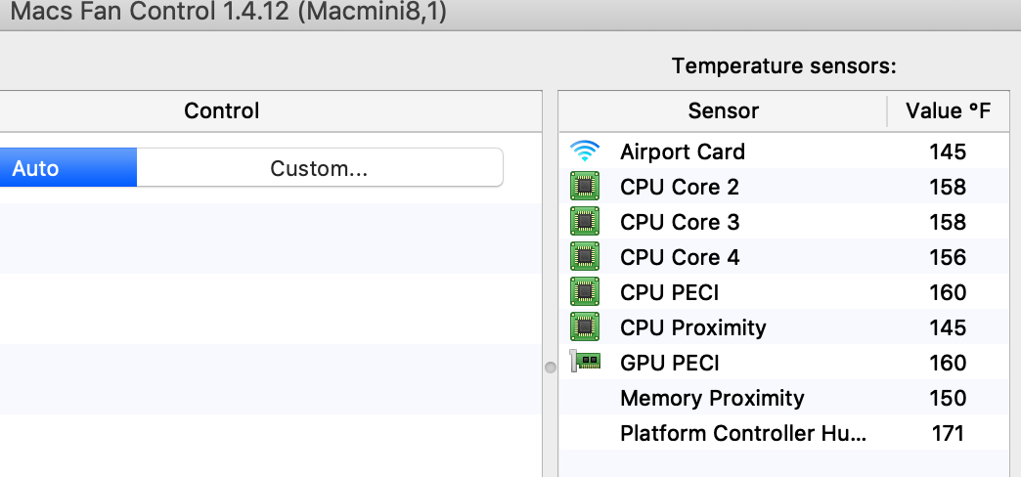Click the CPU PECI chip icon
The height and width of the screenshot is (477, 1021).
coord(585,292)
